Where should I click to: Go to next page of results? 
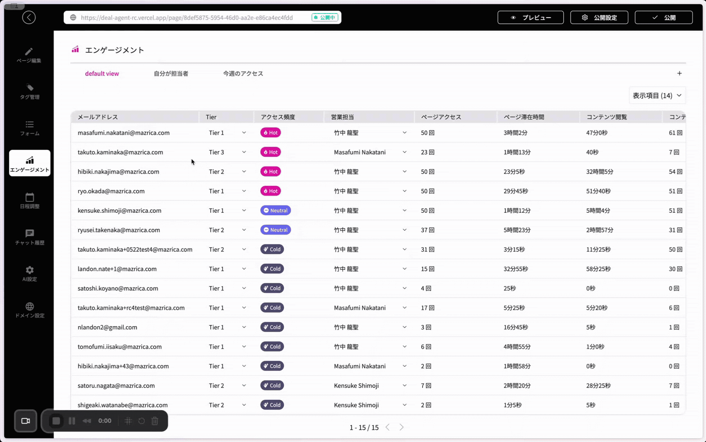click(401, 427)
